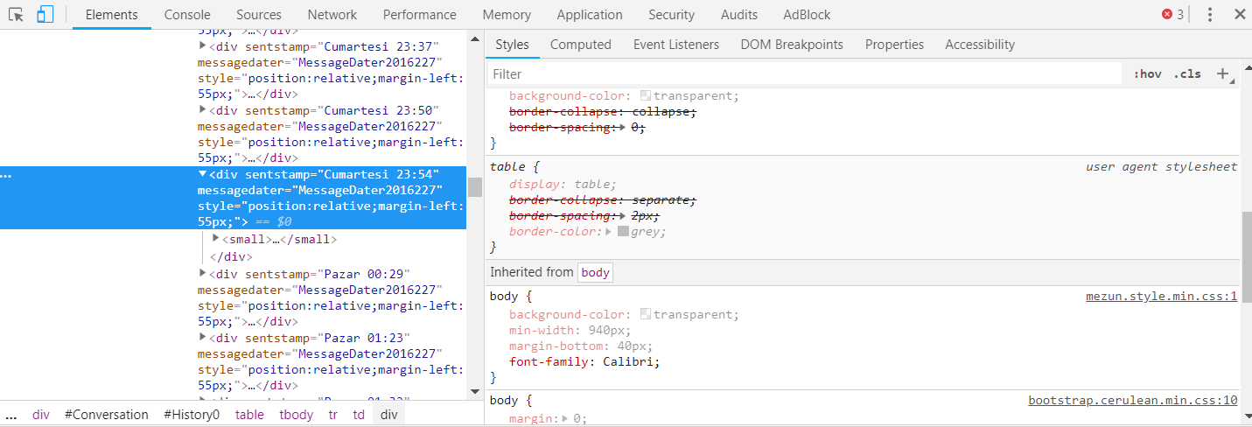Screen dimensions: 1252x427
Task: Select the table breadcrumb
Action: [x=249, y=416]
